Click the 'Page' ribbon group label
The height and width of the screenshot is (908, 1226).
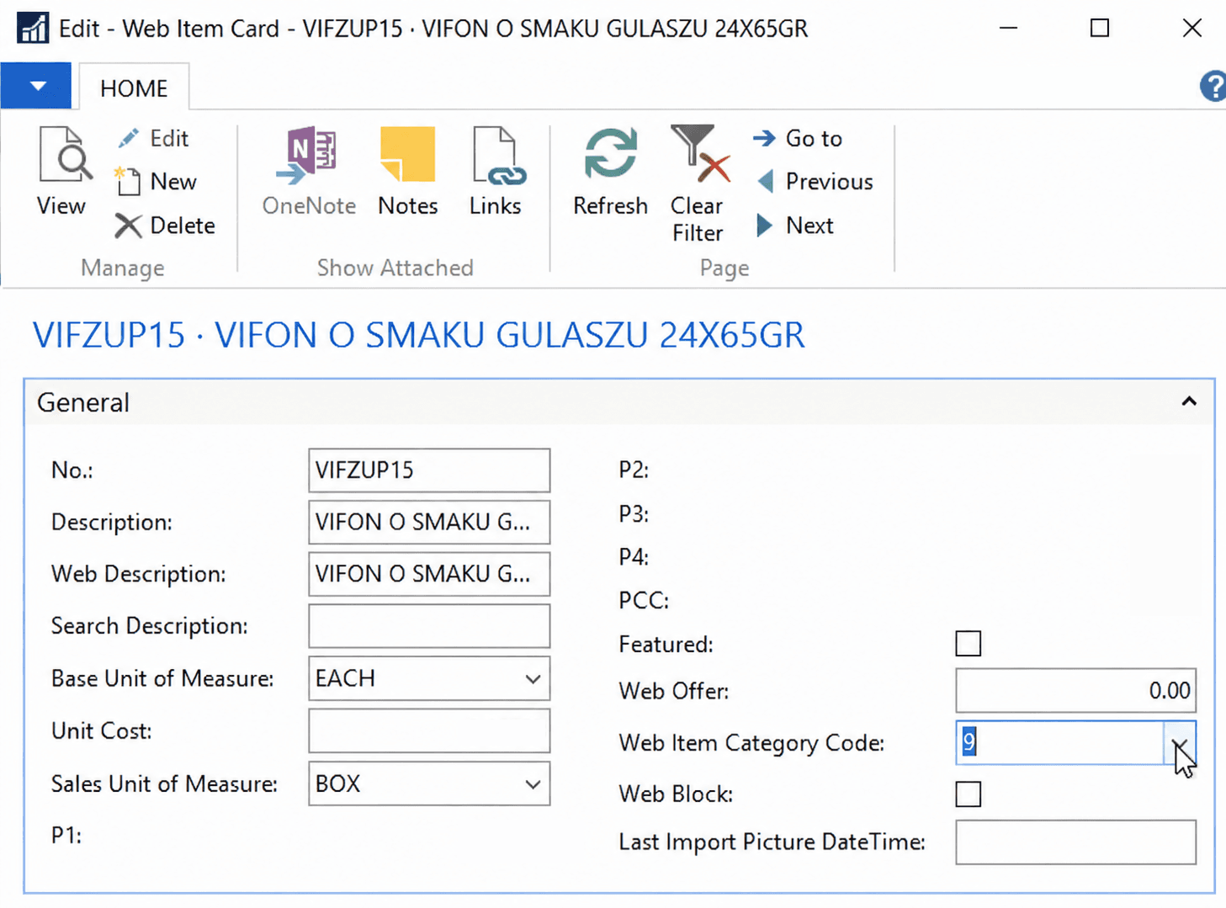point(724,268)
